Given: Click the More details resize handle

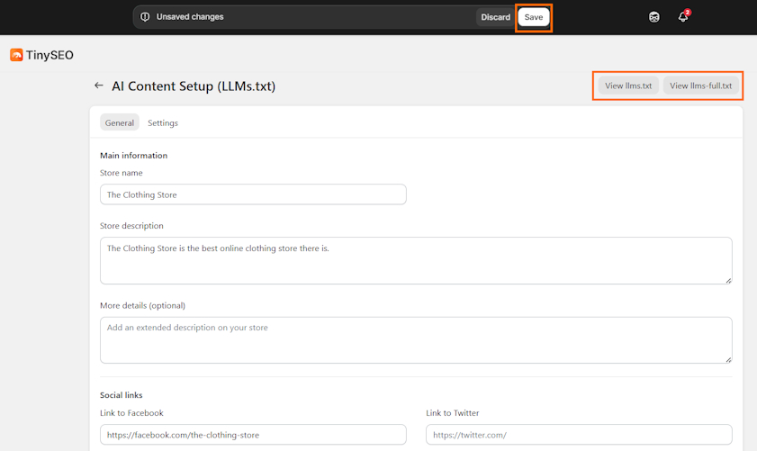Looking at the screenshot, I should pyautogui.click(x=728, y=359).
